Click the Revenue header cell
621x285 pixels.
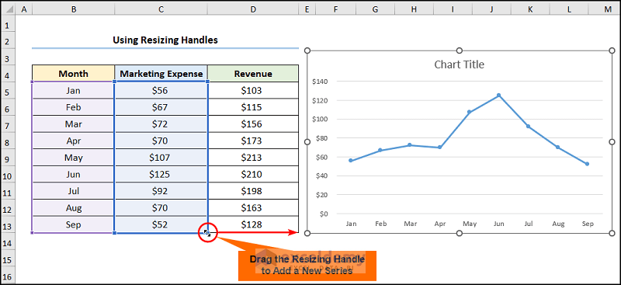tap(253, 74)
